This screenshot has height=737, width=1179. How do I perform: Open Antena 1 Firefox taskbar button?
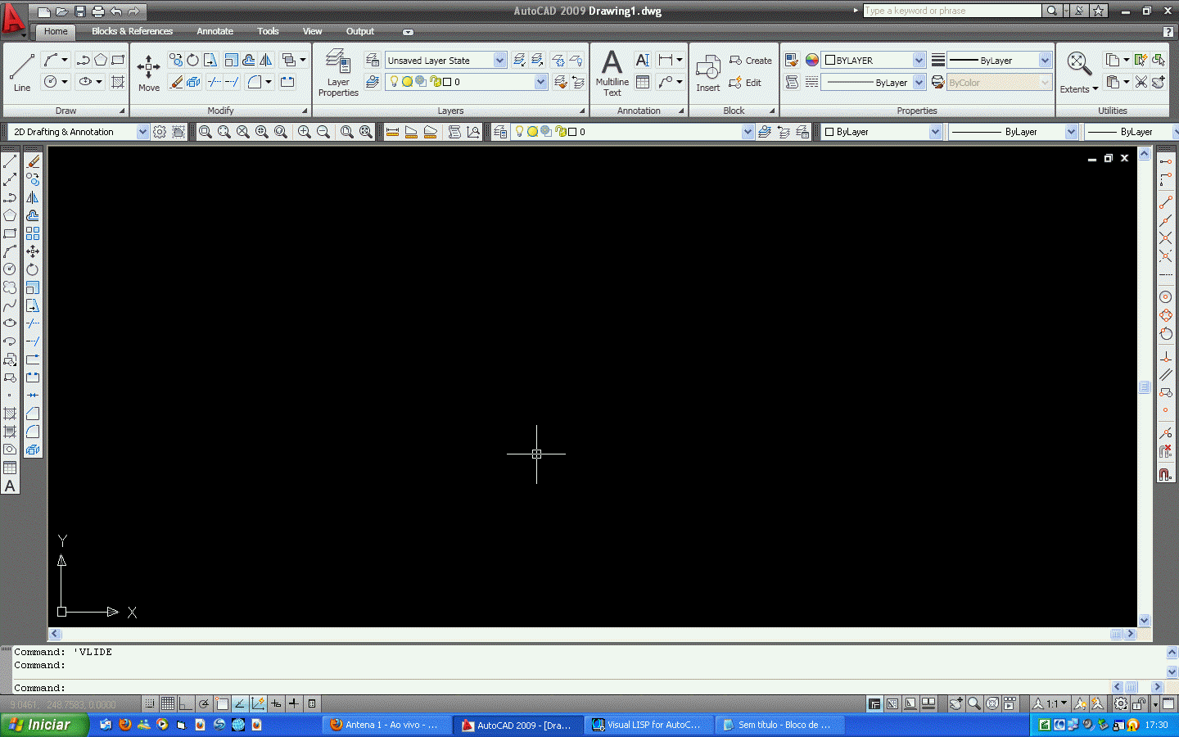388,725
